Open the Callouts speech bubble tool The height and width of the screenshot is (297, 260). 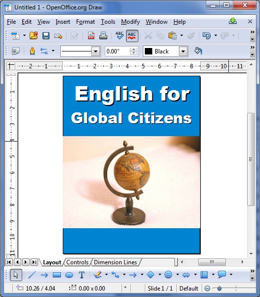coord(222,275)
